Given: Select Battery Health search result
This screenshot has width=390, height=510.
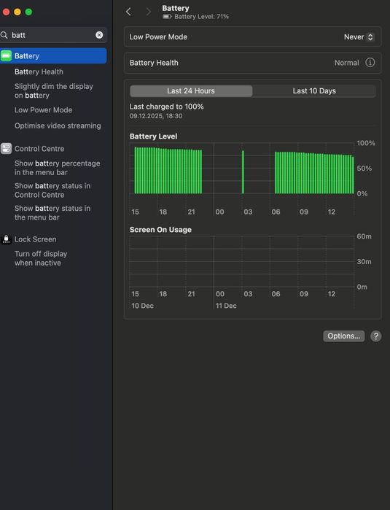Looking at the screenshot, I should pyautogui.click(x=39, y=72).
